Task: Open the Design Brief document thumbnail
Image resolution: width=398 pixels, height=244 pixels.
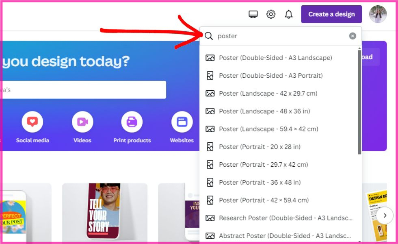Action: pyautogui.click(x=377, y=216)
